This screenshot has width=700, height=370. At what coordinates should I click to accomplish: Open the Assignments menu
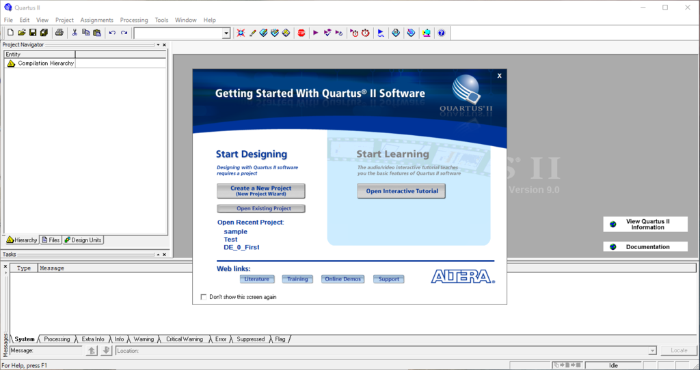(97, 20)
